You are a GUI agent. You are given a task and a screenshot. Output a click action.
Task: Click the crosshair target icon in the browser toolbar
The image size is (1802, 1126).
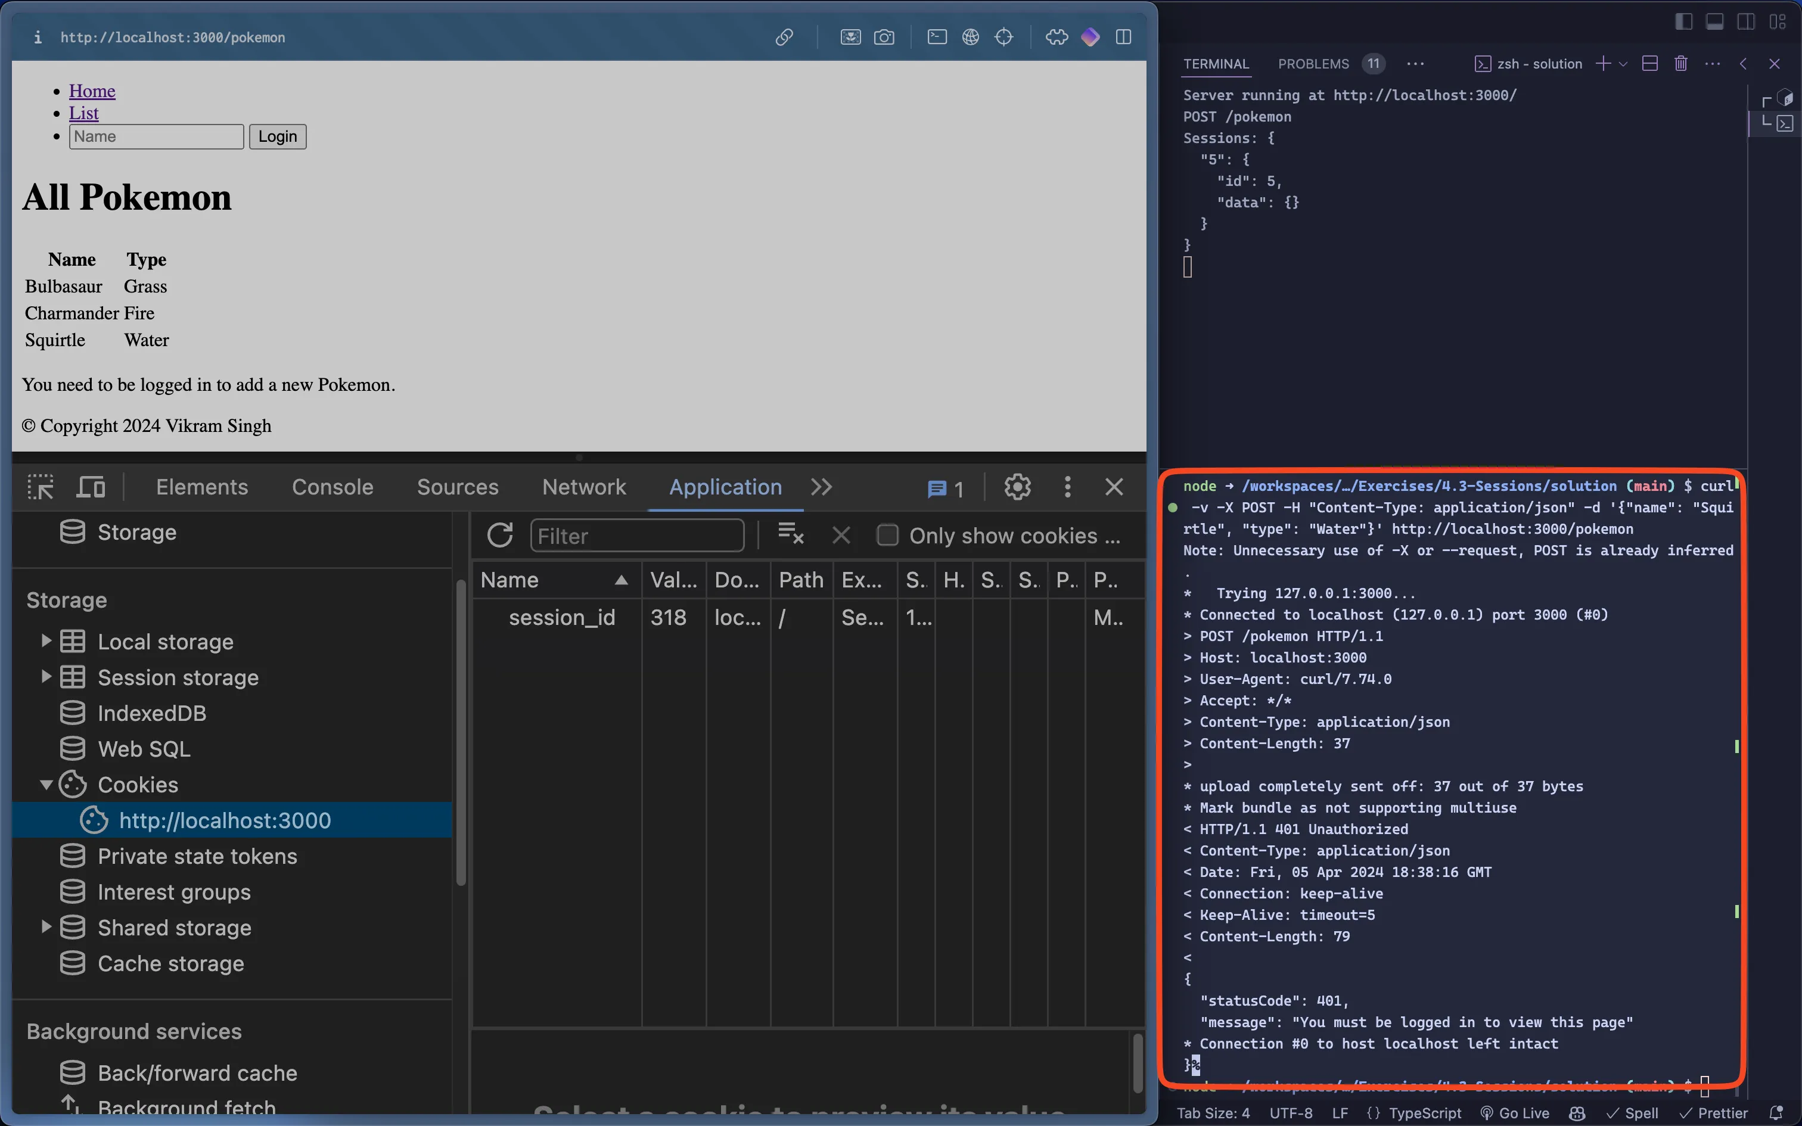click(x=1003, y=37)
